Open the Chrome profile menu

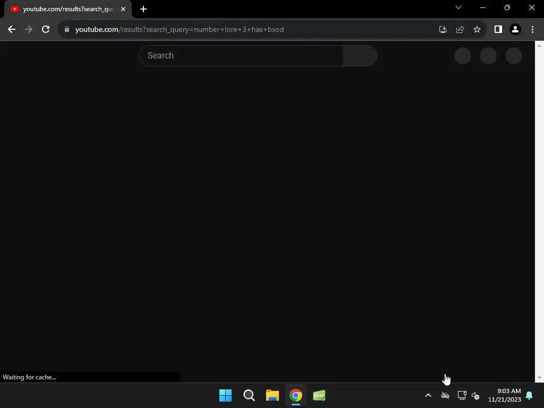(x=515, y=30)
